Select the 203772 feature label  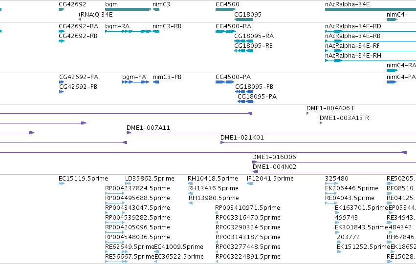(348, 237)
